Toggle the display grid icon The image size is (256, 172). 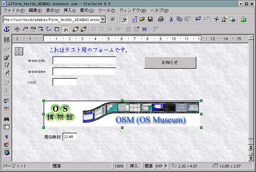(128, 29)
